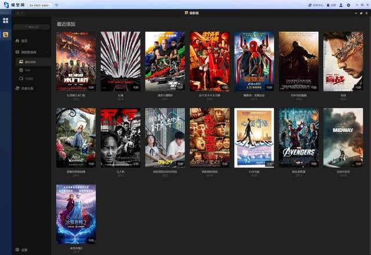This screenshot has height=255, width=371.
Task: Open the TV shows category with screen icon
Action: [x=26, y=79]
